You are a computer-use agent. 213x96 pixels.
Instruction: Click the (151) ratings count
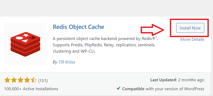pyautogui.click(x=43, y=81)
